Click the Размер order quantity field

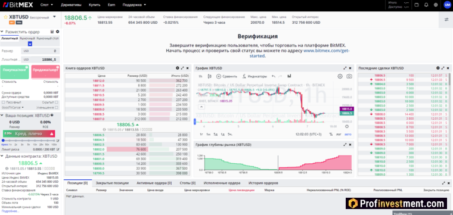tap(41, 51)
